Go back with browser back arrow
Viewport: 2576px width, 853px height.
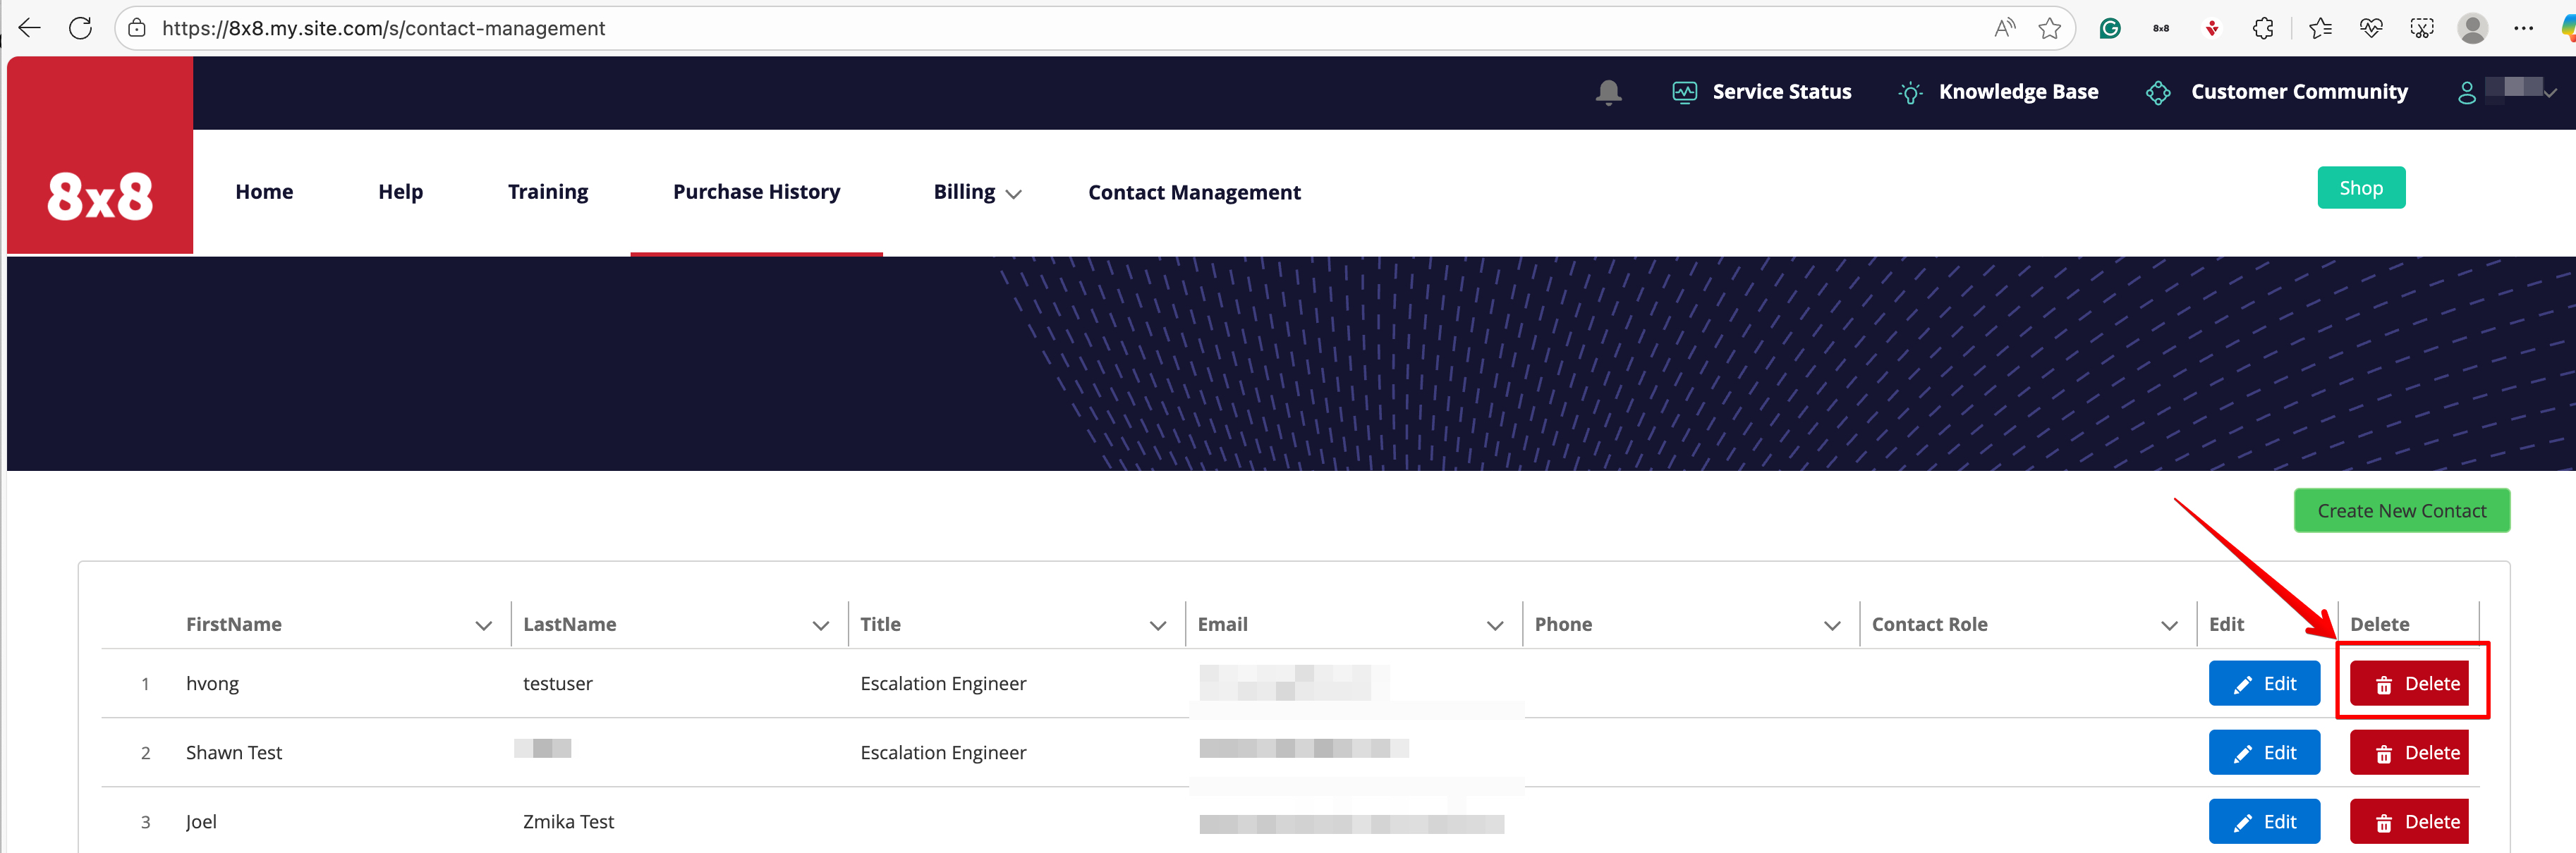pos(30,28)
